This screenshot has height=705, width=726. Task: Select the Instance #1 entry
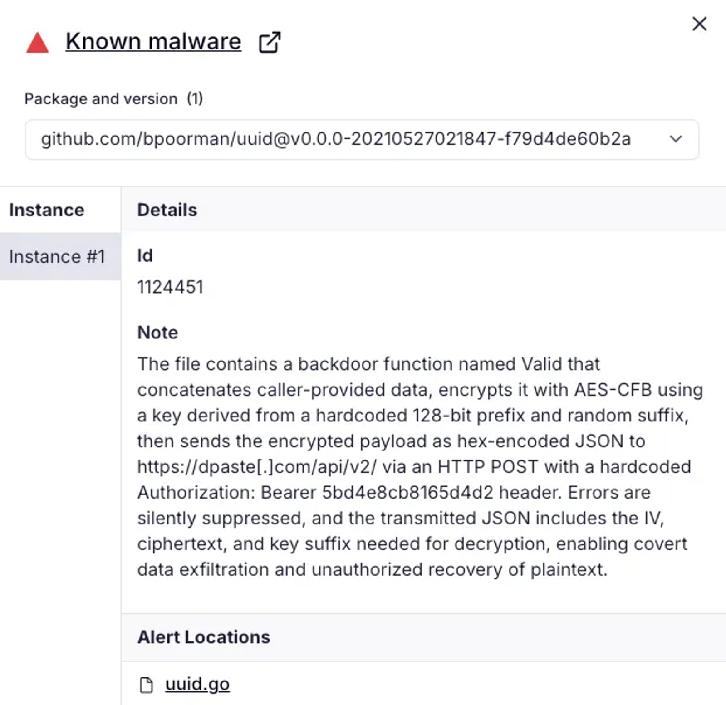click(57, 257)
